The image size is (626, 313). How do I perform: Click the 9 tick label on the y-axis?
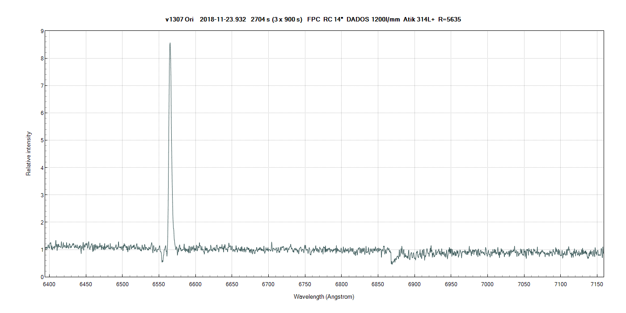(42, 31)
